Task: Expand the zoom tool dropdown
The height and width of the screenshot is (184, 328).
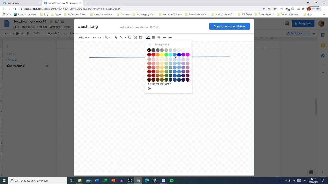Action: coord(110,37)
